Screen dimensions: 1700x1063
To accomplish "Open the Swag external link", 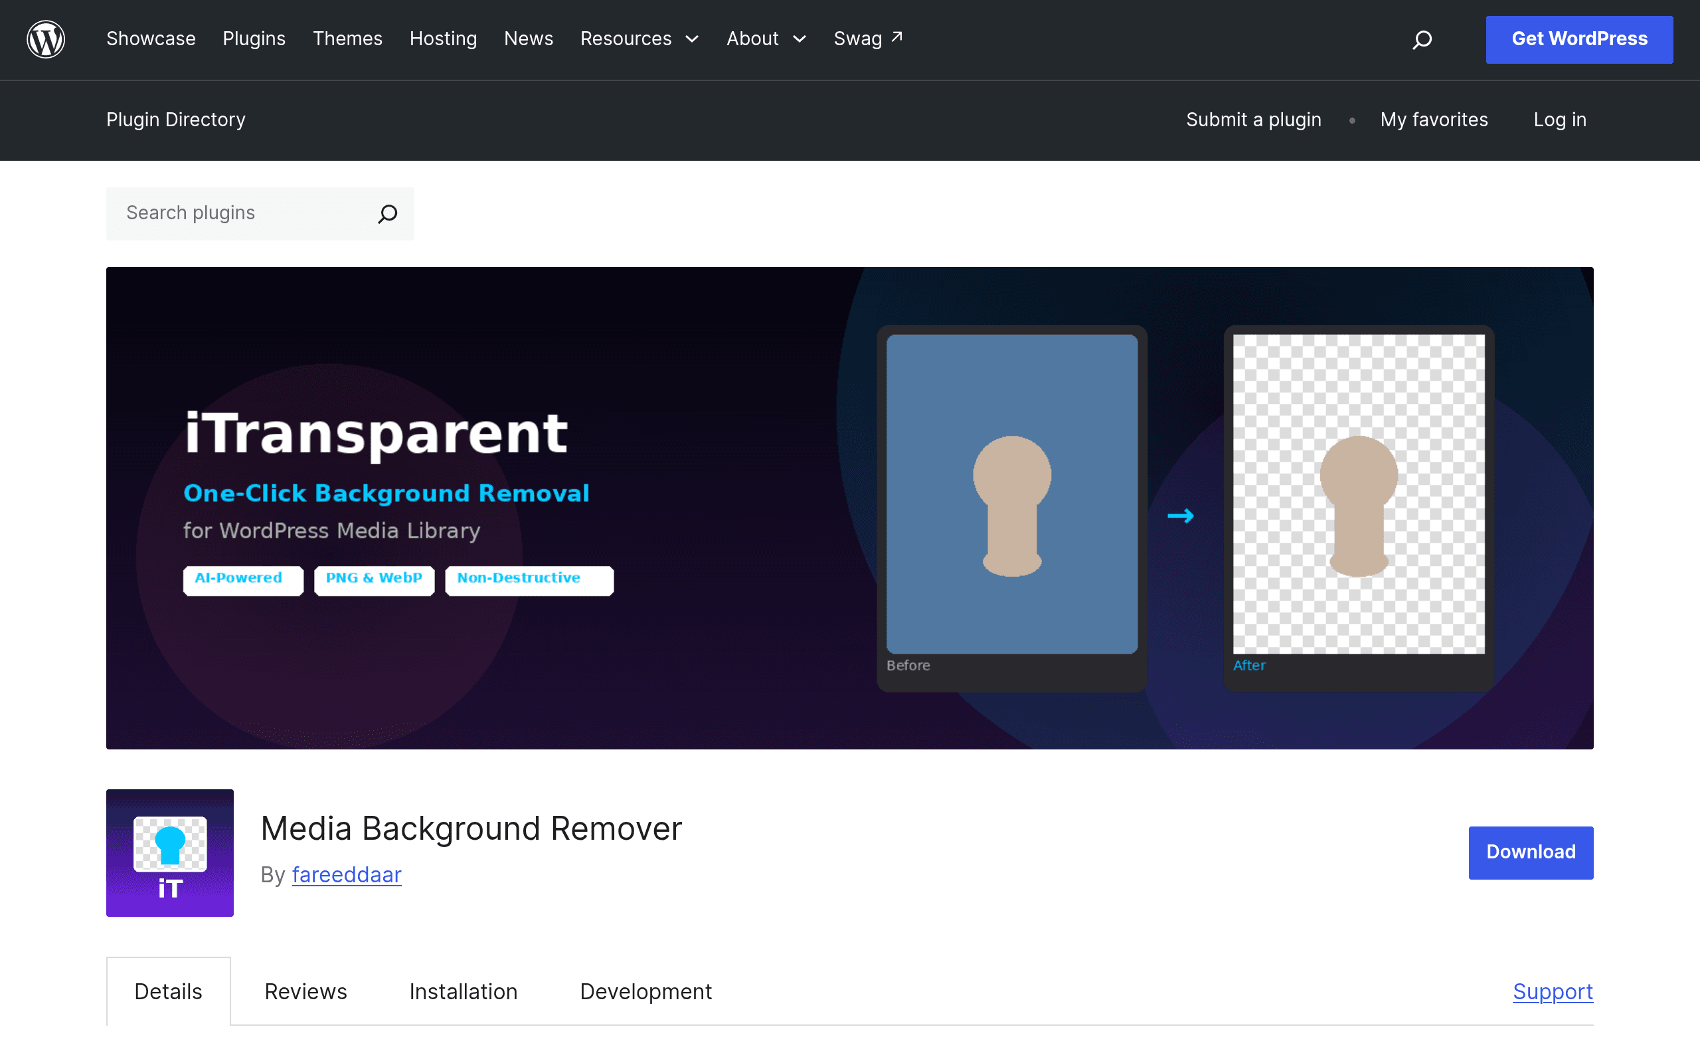I will click(869, 39).
